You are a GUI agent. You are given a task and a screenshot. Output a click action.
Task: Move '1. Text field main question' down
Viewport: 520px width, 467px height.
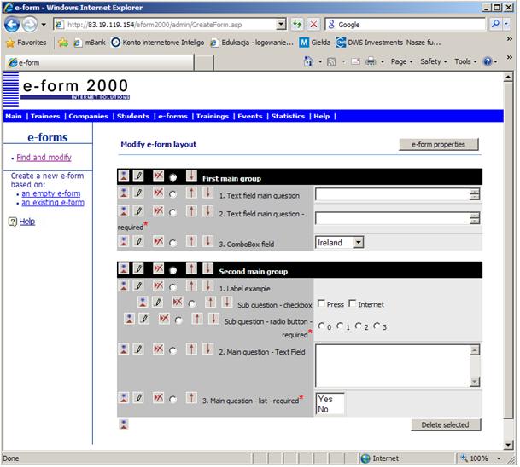coord(208,193)
